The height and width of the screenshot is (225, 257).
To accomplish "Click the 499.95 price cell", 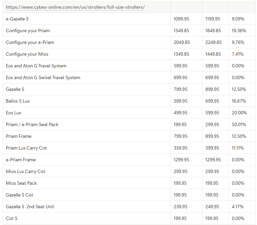I will pos(186,113).
